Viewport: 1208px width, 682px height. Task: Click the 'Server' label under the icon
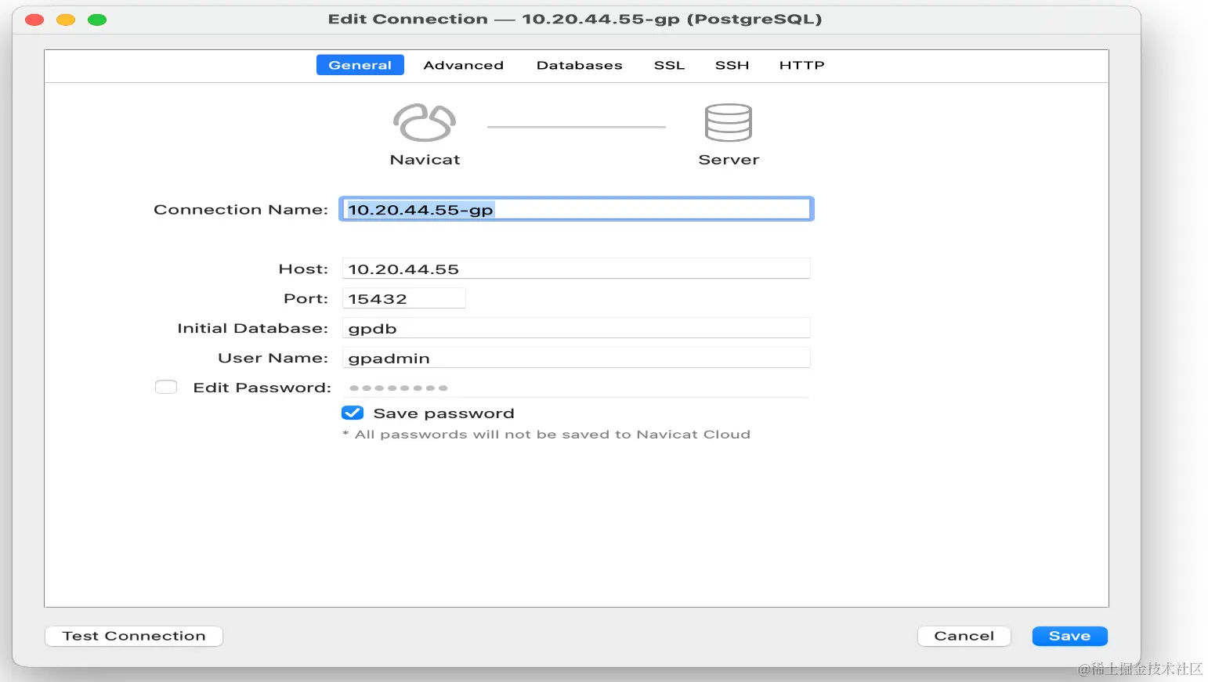[729, 160]
